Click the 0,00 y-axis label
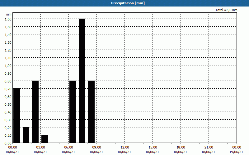249x155 pixels. pos(8,143)
